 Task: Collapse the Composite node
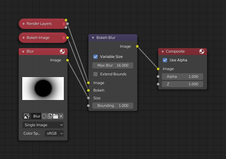[x=162, y=52]
